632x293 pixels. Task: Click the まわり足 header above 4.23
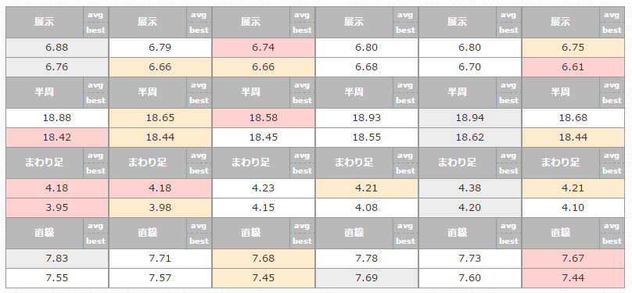click(x=251, y=163)
